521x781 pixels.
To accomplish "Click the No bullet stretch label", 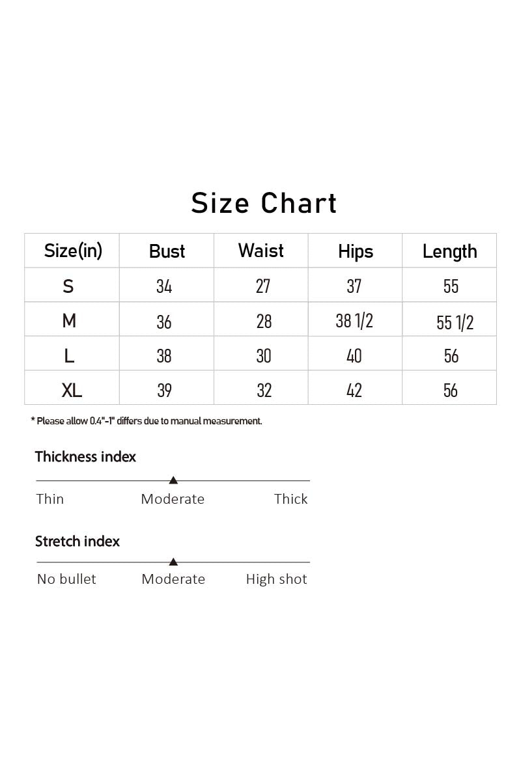I will (66, 579).
